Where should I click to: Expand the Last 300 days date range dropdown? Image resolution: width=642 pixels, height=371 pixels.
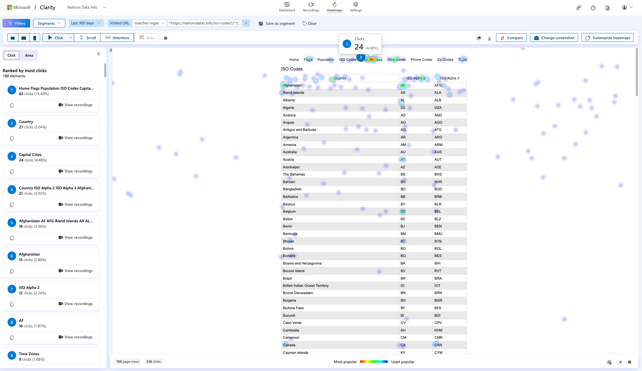point(86,23)
